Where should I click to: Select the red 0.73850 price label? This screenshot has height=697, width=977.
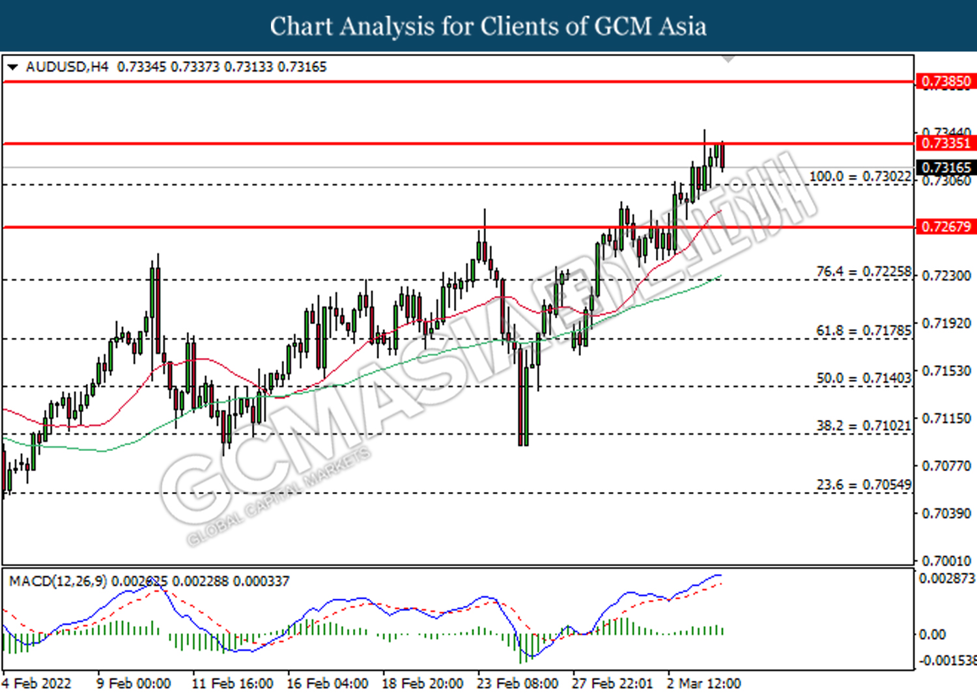[946, 81]
